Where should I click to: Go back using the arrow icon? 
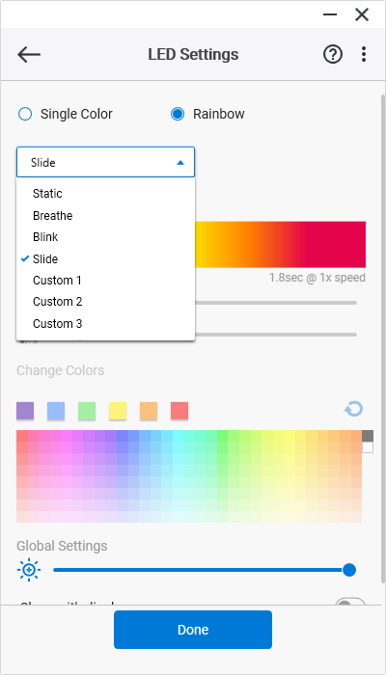tap(29, 55)
